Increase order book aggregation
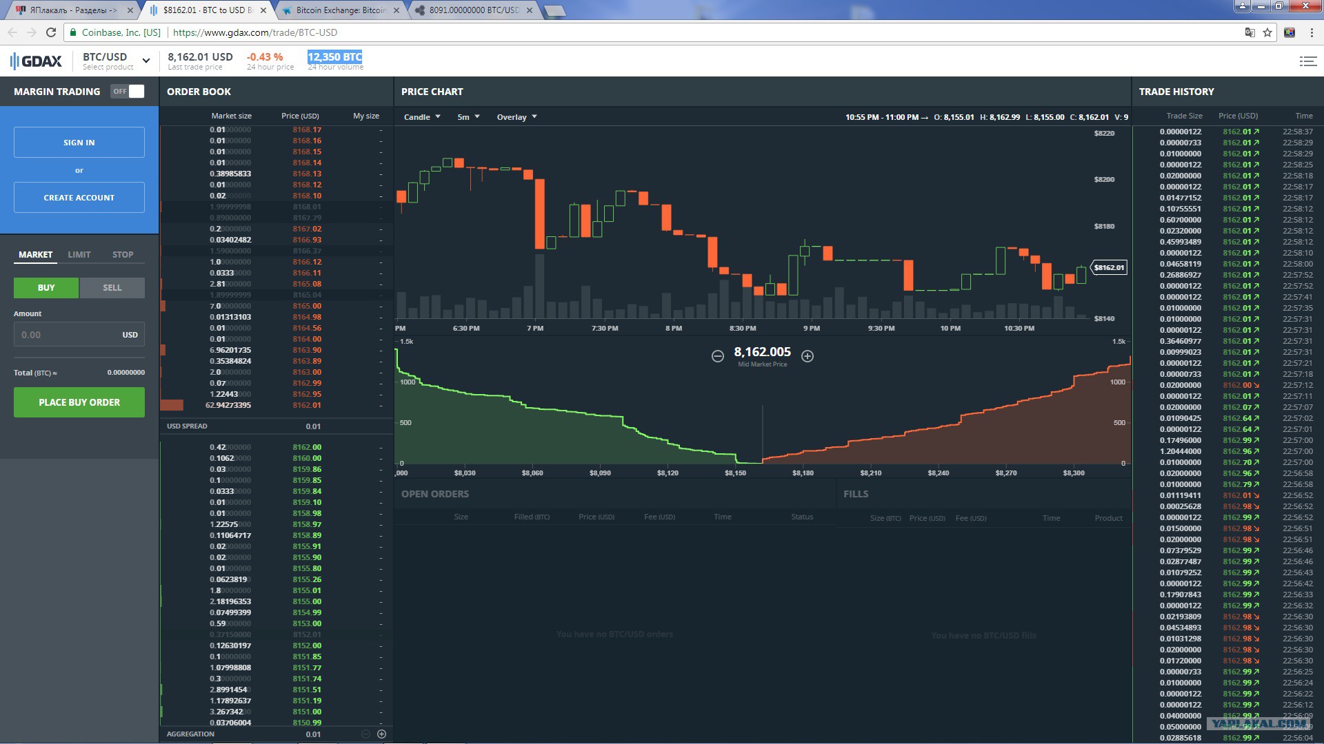Screen dimensions: 1324x744 coord(381,734)
